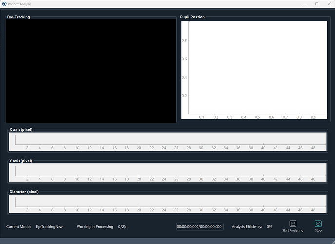This screenshot has height=244, width=335.
Task: Click the EyeTrackingNew model name
Action: [x=49, y=227]
